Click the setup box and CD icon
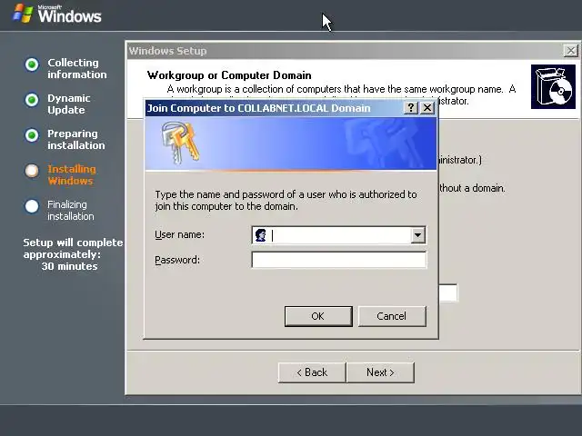This screenshot has height=436, width=582. [x=553, y=87]
